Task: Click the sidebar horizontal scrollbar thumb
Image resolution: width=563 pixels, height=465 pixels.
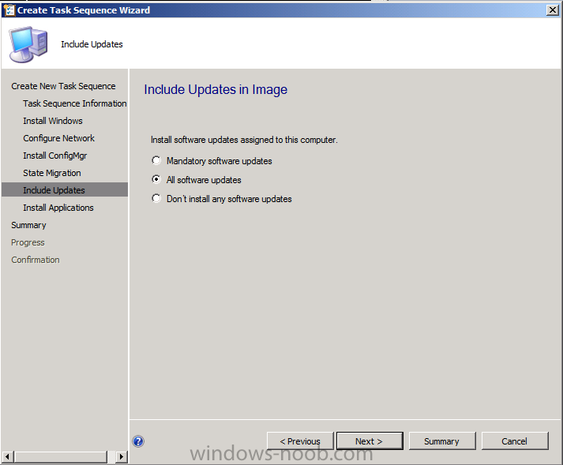Action: [x=61, y=457]
